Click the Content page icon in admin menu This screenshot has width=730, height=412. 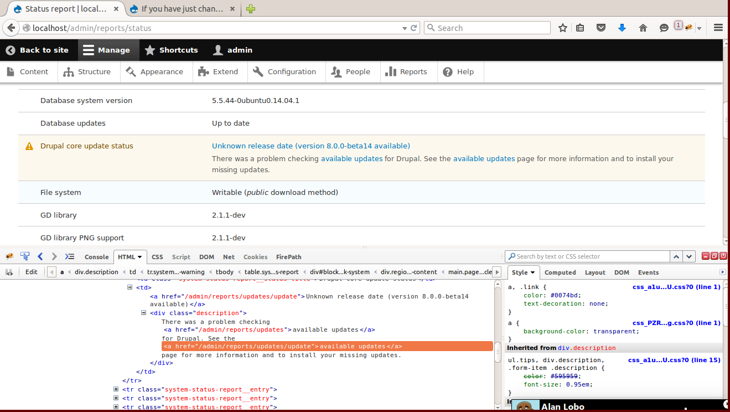tap(11, 71)
